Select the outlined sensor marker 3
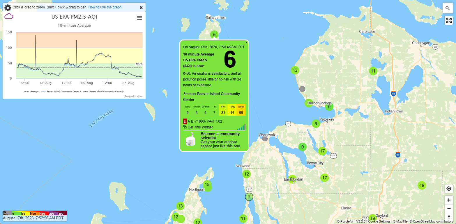 (x=249, y=197)
